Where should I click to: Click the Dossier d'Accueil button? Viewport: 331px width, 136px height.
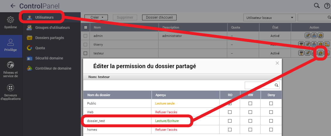coord(159,17)
